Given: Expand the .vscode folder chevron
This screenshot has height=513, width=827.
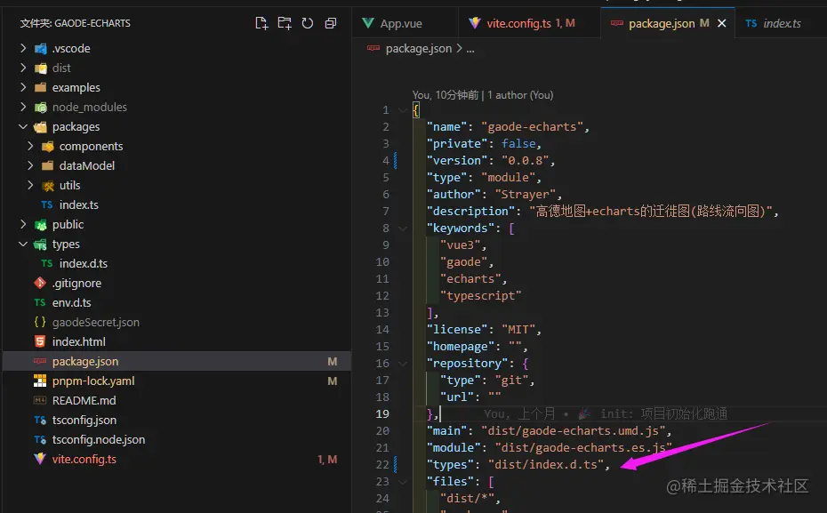Looking at the screenshot, I should (x=23, y=48).
